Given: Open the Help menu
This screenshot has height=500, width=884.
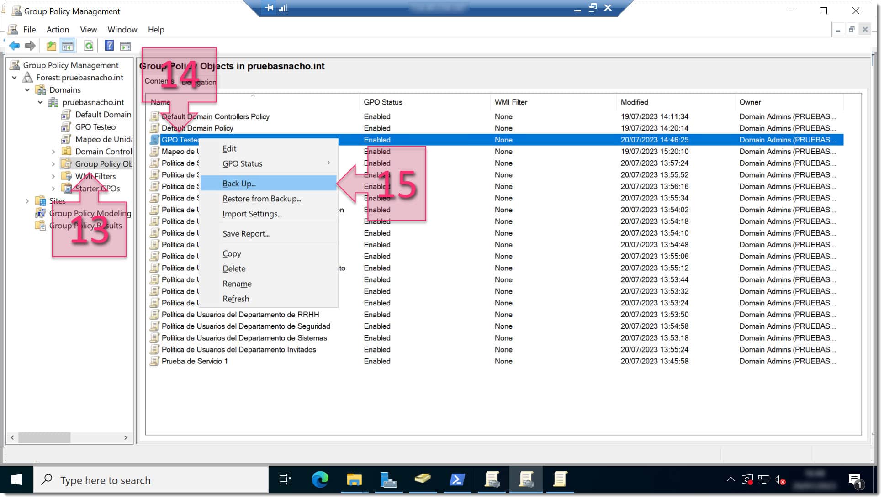Looking at the screenshot, I should click(x=156, y=30).
